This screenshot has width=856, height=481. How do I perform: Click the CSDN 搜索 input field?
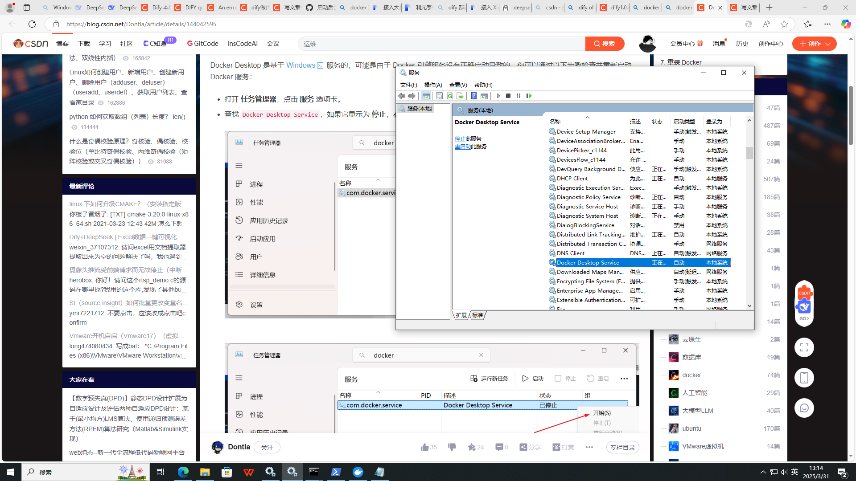coord(441,44)
